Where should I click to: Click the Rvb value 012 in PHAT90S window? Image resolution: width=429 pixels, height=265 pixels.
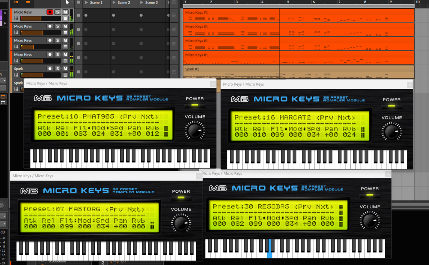(152, 134)
